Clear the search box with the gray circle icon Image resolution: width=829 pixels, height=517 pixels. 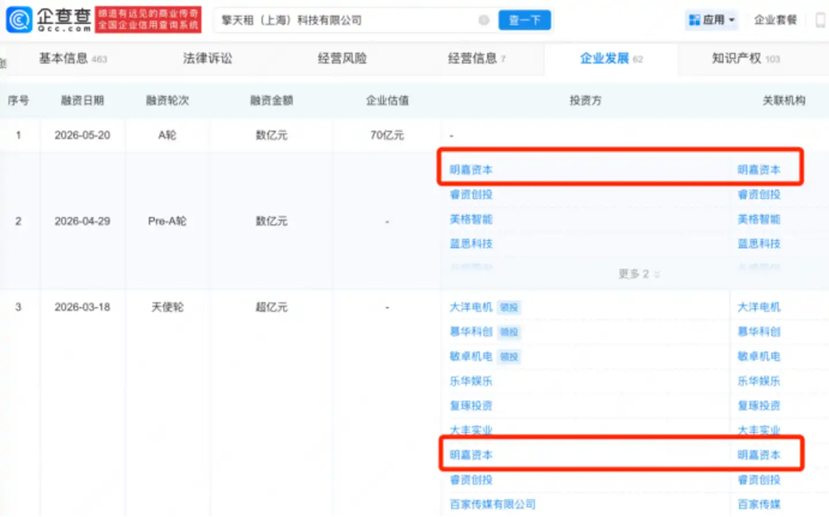point(484,20)
